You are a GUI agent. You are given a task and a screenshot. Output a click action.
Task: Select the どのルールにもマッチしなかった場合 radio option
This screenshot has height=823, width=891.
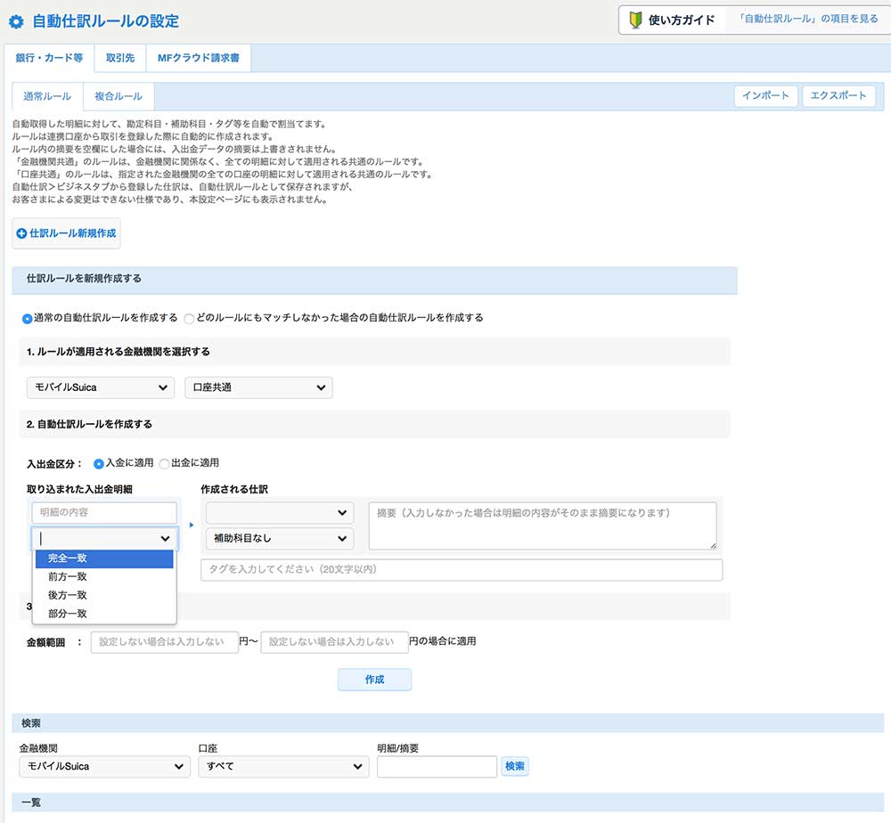pyautogui.click(x=189, y=318)
